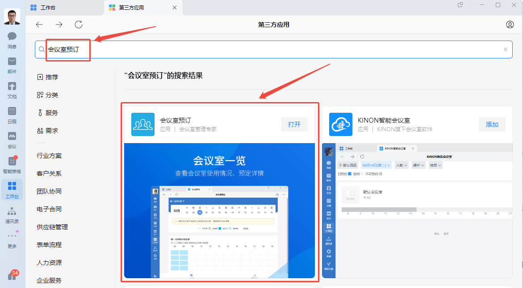Select 服务 in the left menu
523x288 pixels.
pyautogui.click(x=47, y=113)
